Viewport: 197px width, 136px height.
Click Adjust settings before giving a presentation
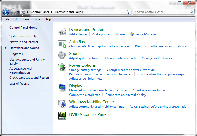pos(159,107)
